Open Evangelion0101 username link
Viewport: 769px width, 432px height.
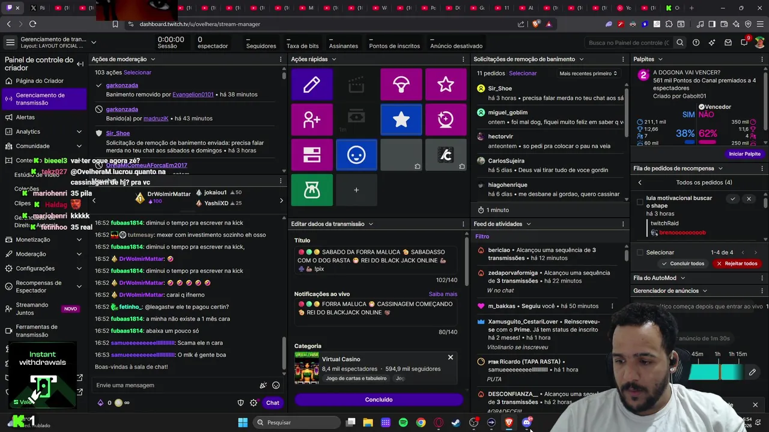(193, 94)
